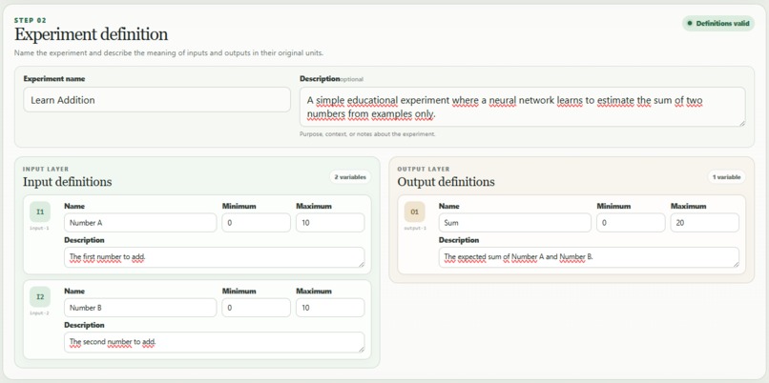This screenshot has width=769, height=383.
Task: Click the I2 input badge
Action: pyautogui.click(x=40, y=297)
